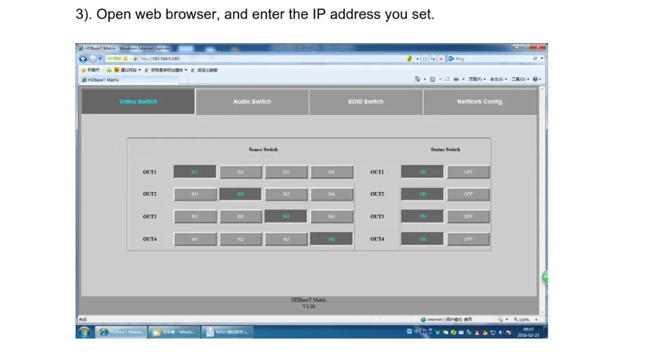Click the Print icon in command bar
Image resolution: width=646 pixels, height=358 pixels.
[456, 79]
